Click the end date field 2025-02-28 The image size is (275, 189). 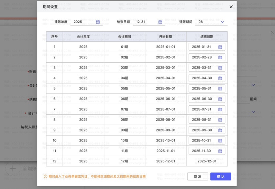[207, 57]
